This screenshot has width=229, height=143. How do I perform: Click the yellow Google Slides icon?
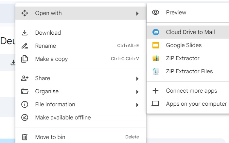click(x=156, y=45)
